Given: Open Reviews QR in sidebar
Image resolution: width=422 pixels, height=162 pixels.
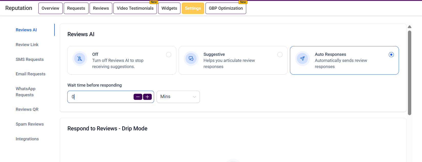Looking at the screenshot, I should coord(27,109).
